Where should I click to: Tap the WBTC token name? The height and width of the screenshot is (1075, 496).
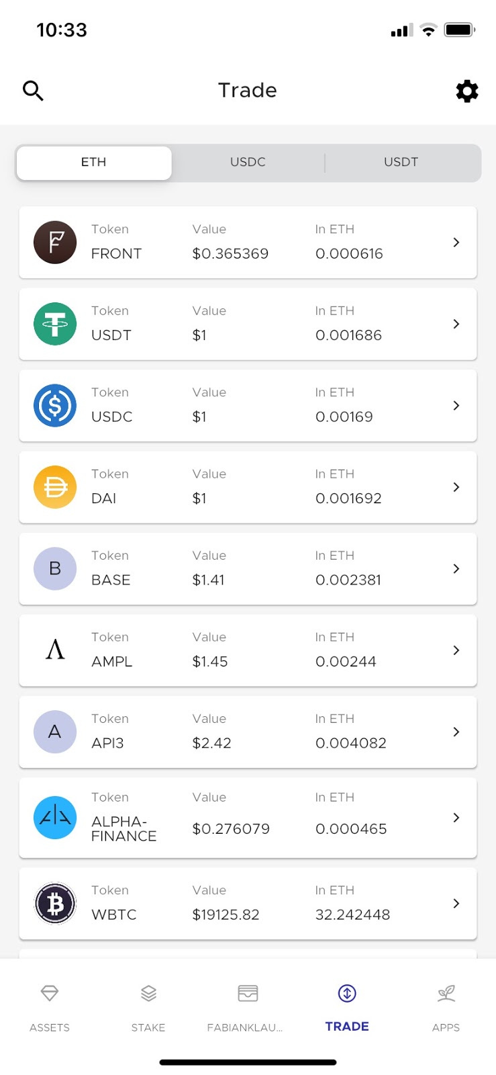pyautogui.click(x=114, y=915)
